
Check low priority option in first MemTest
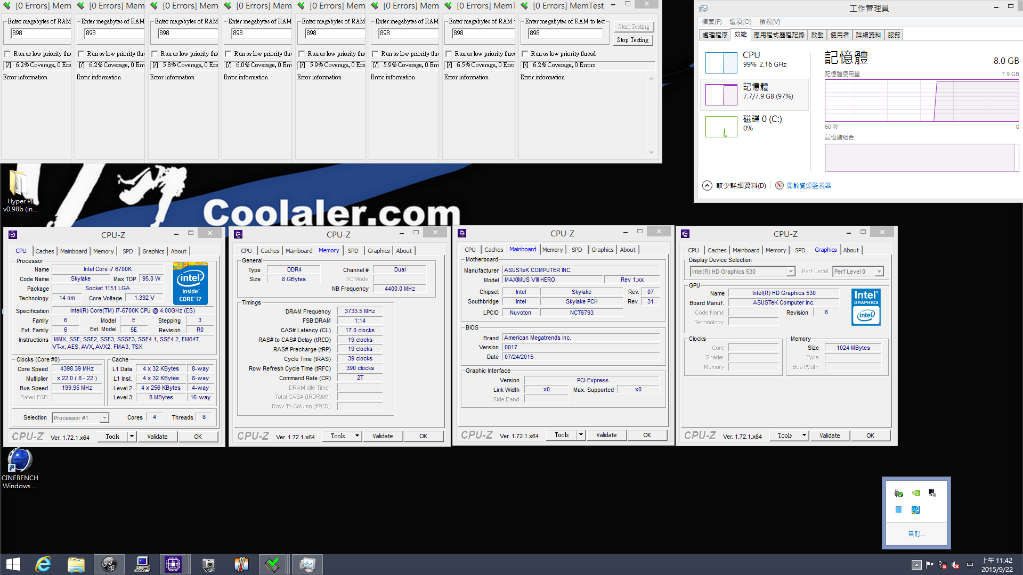click(7, 54)
